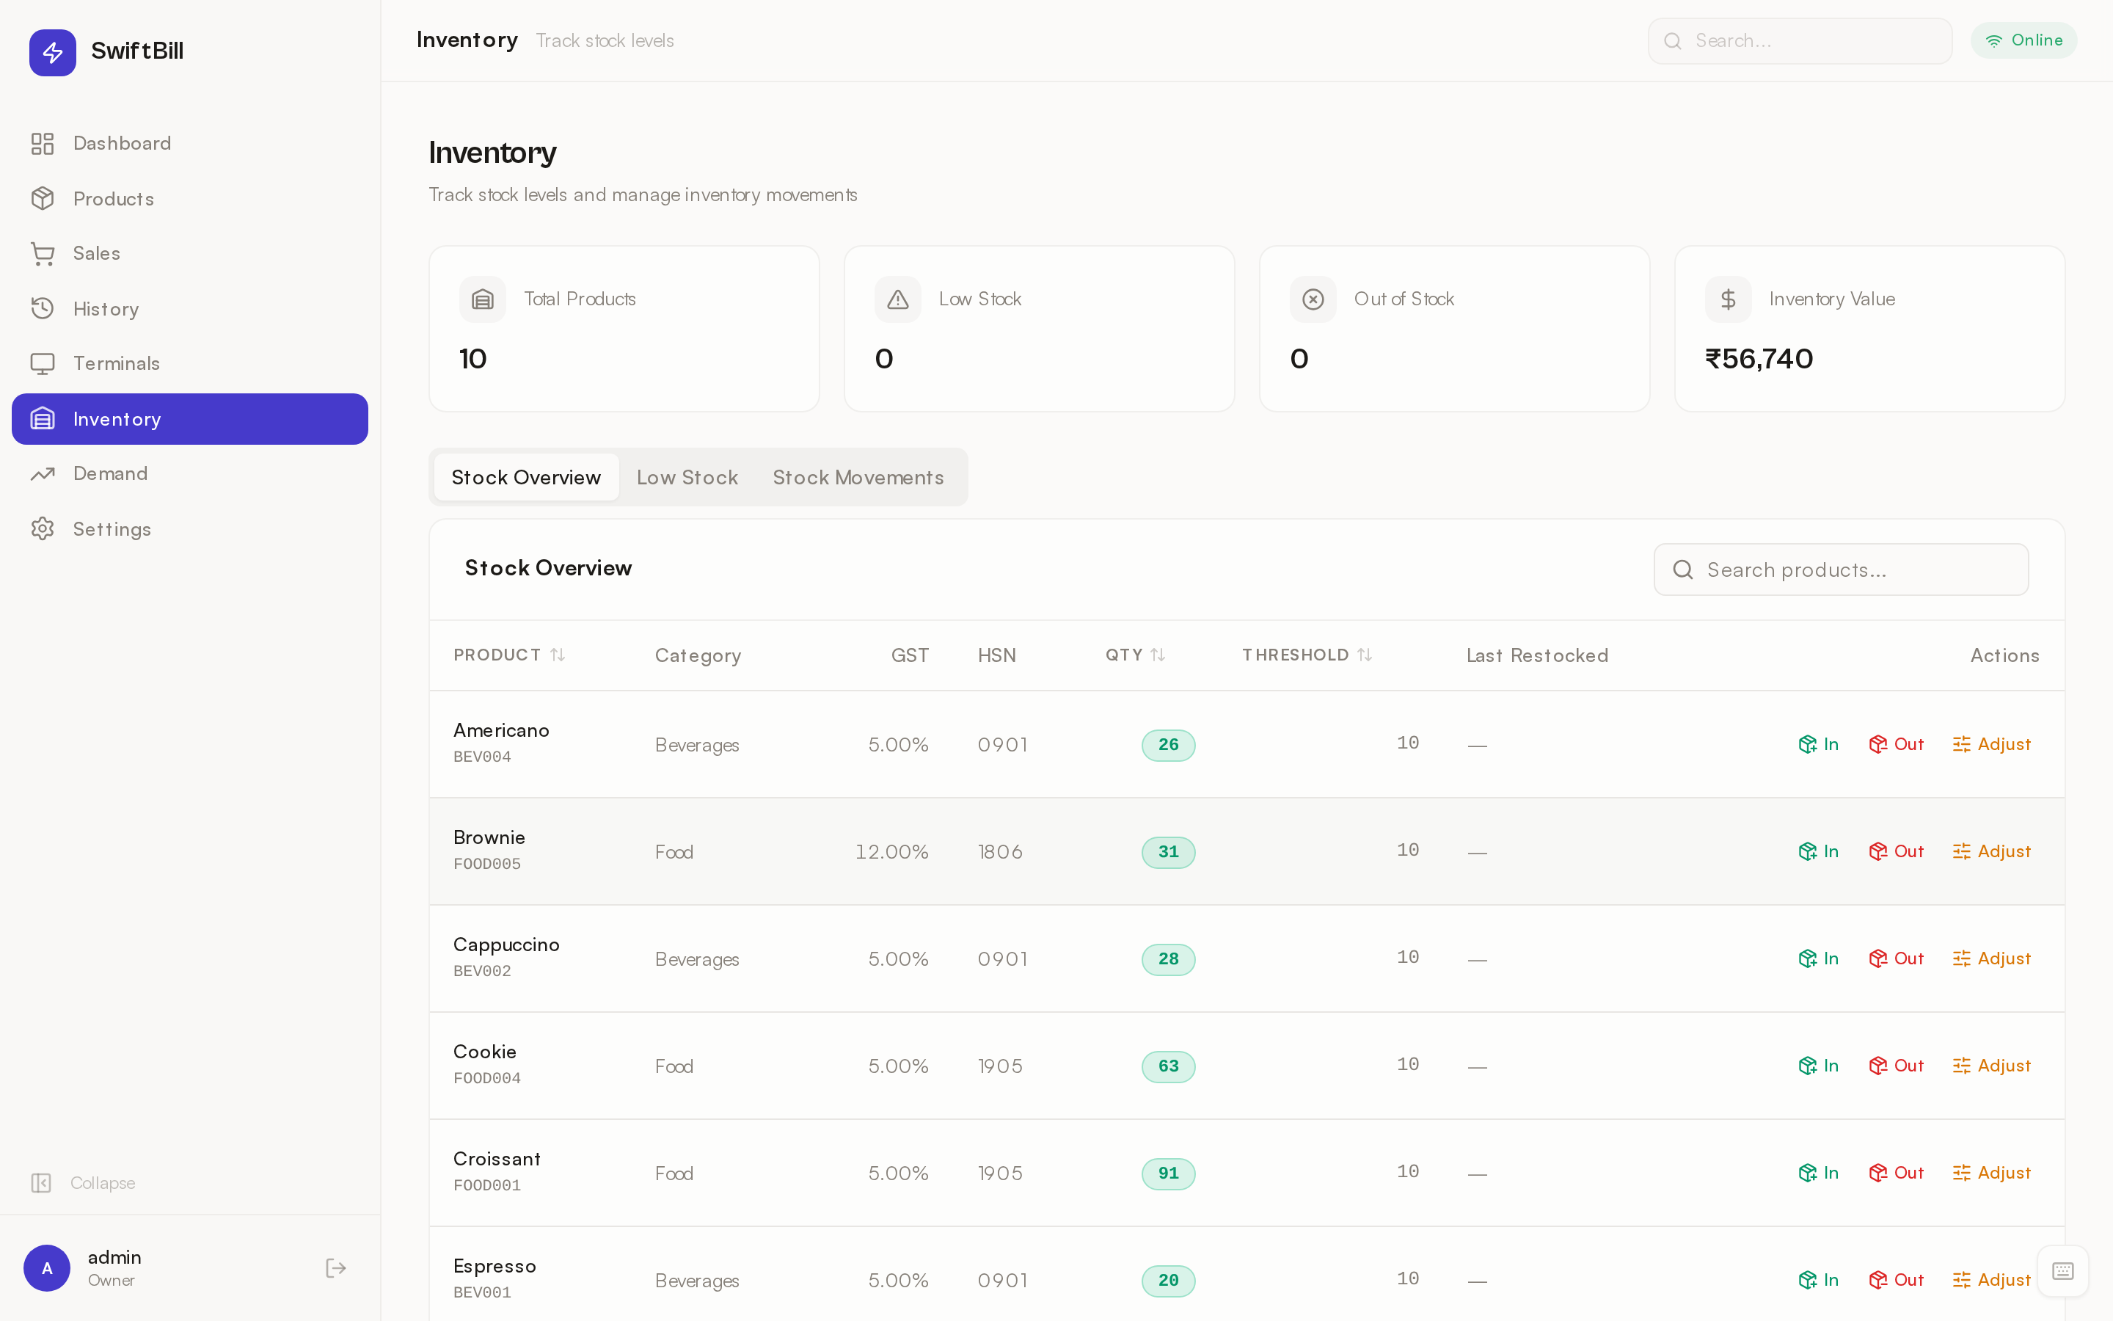
Task: Open the Sales page
Action: [189, 253]
